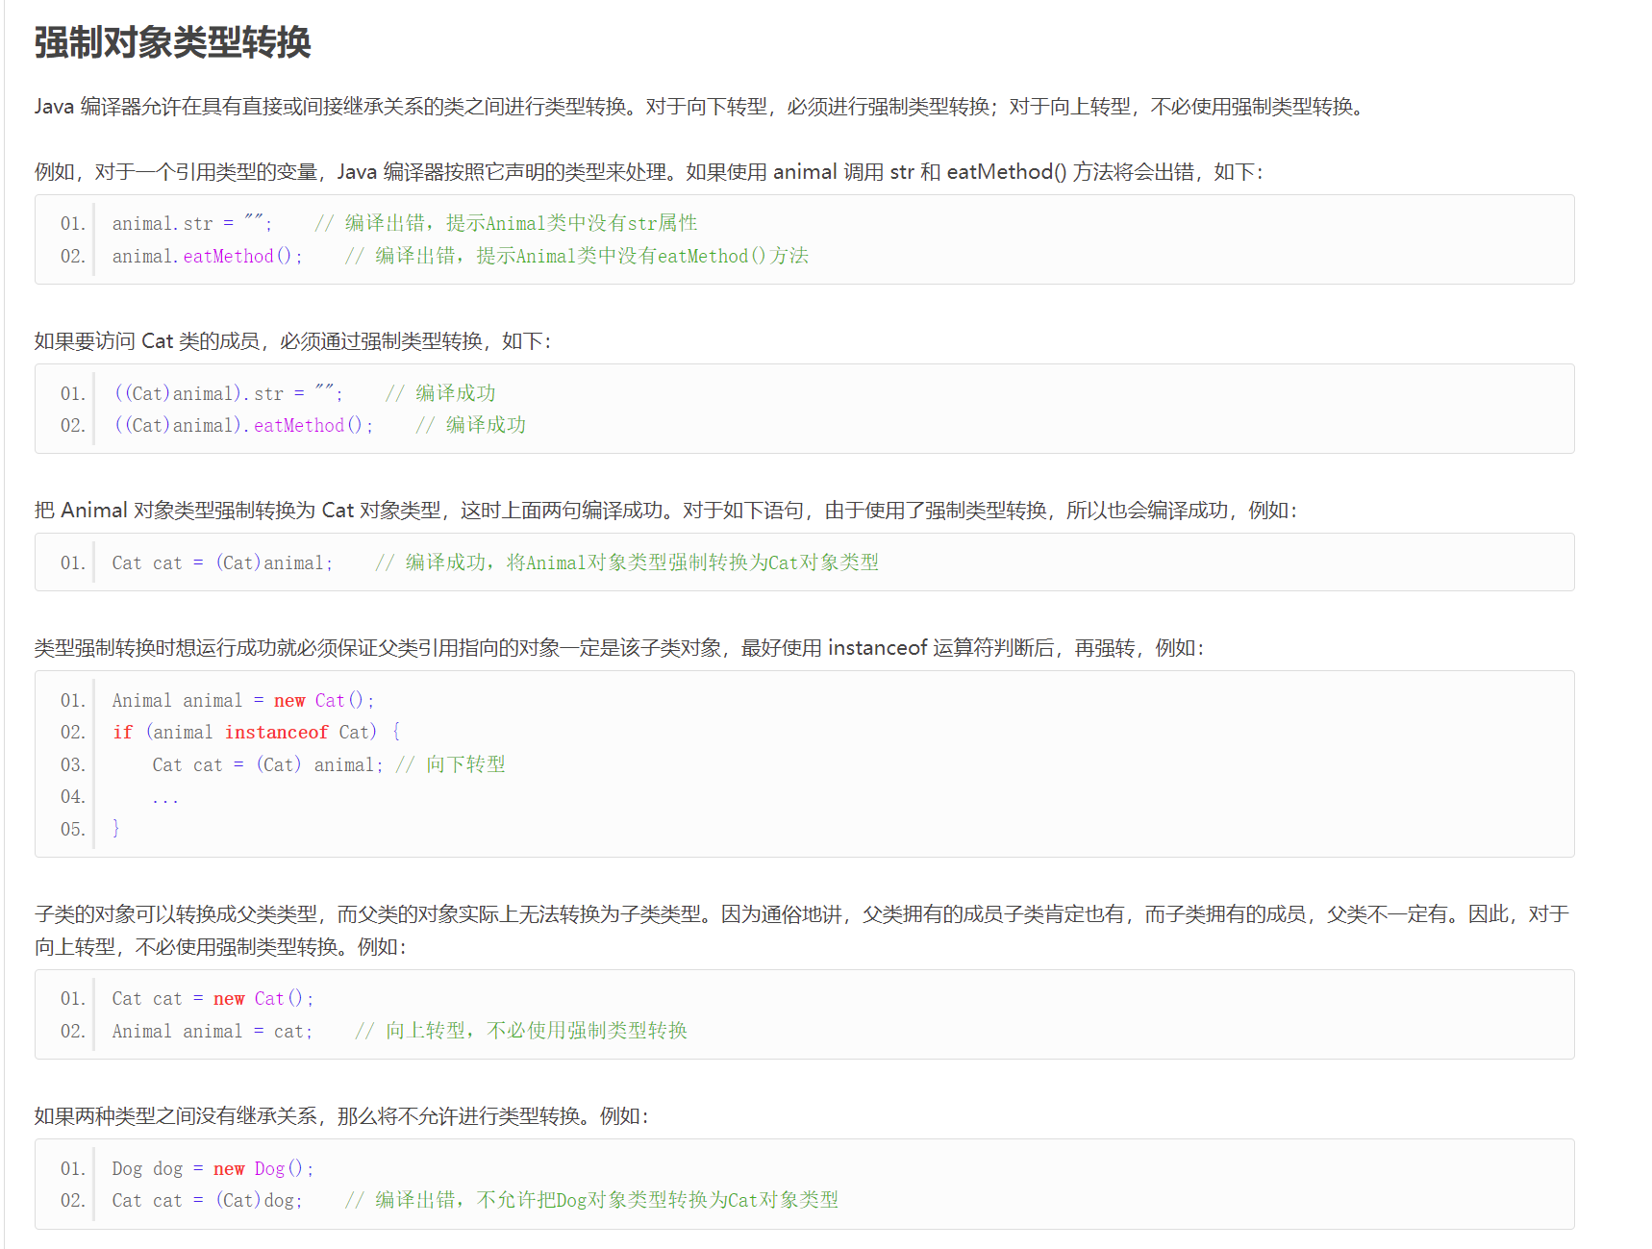Click the first 编译成功 comment after .str
1652x1249 pixels.
[x=456, y=393]
